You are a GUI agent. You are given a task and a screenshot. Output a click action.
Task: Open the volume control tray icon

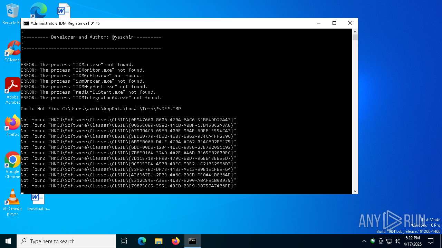[397, 241]
